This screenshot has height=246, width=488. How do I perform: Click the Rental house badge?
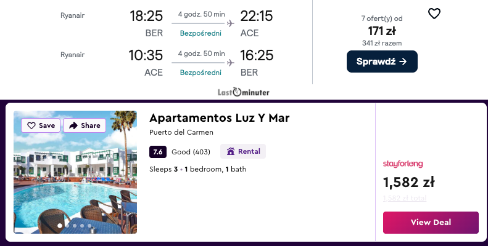pos(244,151)
